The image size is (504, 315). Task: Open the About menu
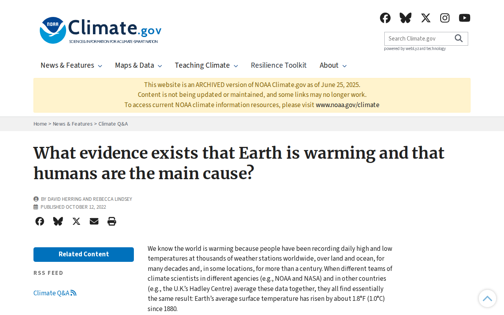pyautogui.click(x=333, y=65)
